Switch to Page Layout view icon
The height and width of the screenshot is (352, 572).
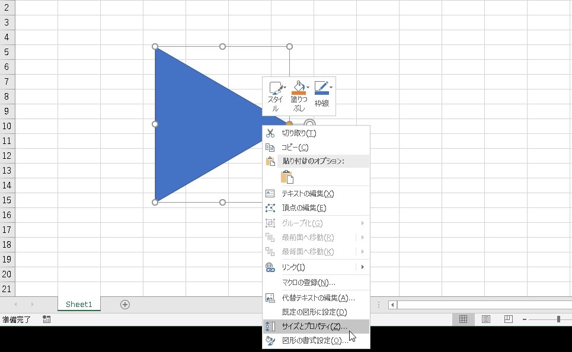(486, 319)
